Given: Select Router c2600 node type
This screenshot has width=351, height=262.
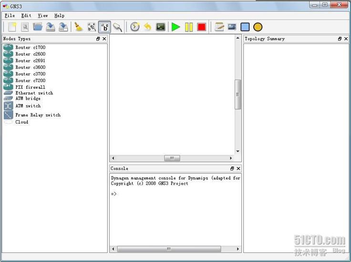Looking at the screenshot, I should 31,54.
